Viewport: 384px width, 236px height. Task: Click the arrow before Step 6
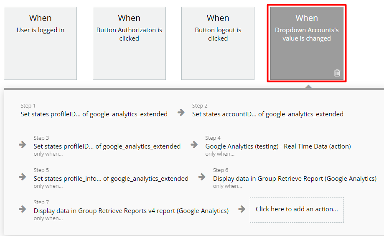(x=202, y=177)
